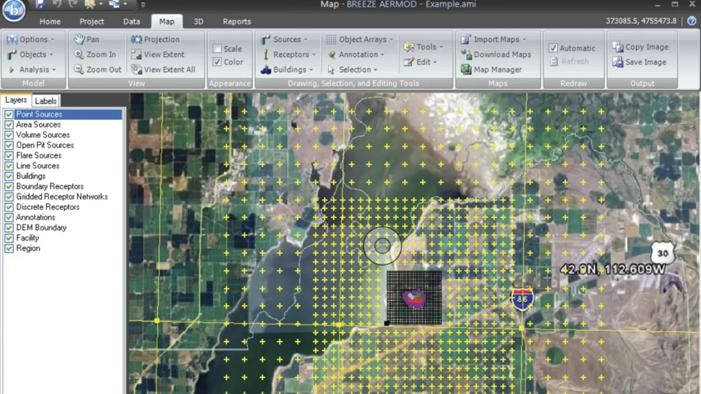Switch to the 3D ribbon tab
The image size is (701, 394).
198,22
